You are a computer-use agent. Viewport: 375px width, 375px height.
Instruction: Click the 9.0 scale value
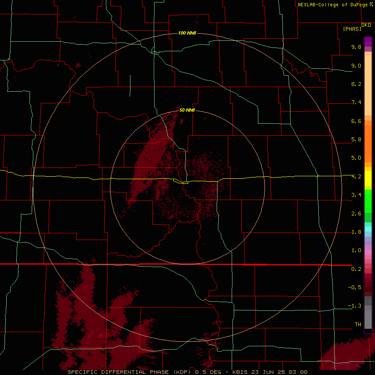(x=356, y=65)
